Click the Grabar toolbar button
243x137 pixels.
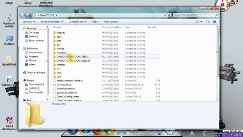click(95, 22)
